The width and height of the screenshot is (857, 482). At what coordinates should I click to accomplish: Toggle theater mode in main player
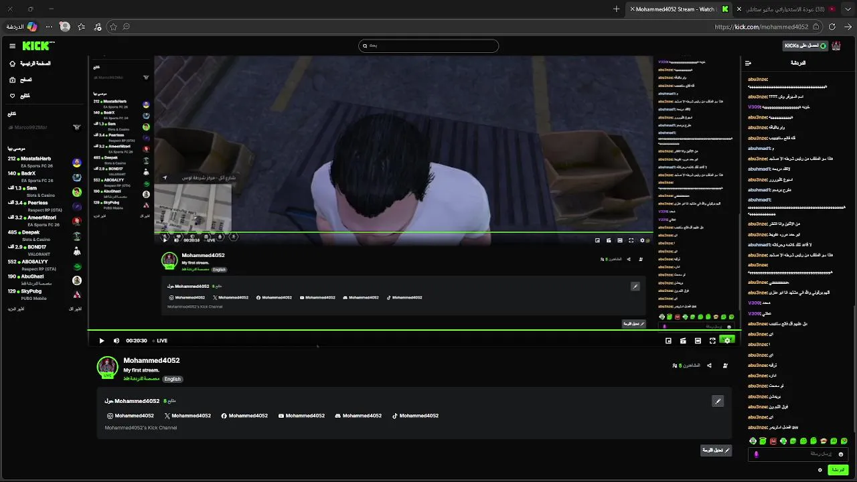click(x=698, y=341)
